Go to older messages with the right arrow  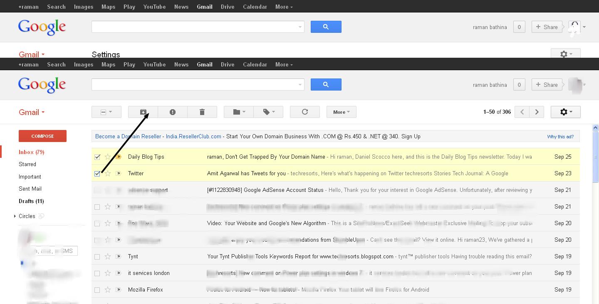point(537,112)
